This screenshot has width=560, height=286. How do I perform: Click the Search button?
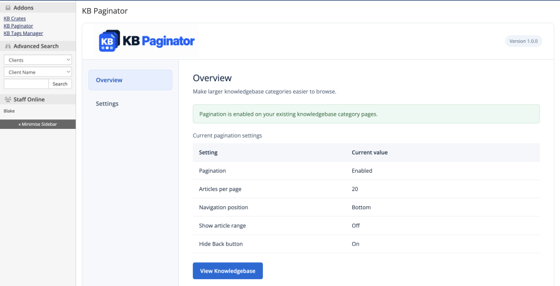[x=60, y=84]
